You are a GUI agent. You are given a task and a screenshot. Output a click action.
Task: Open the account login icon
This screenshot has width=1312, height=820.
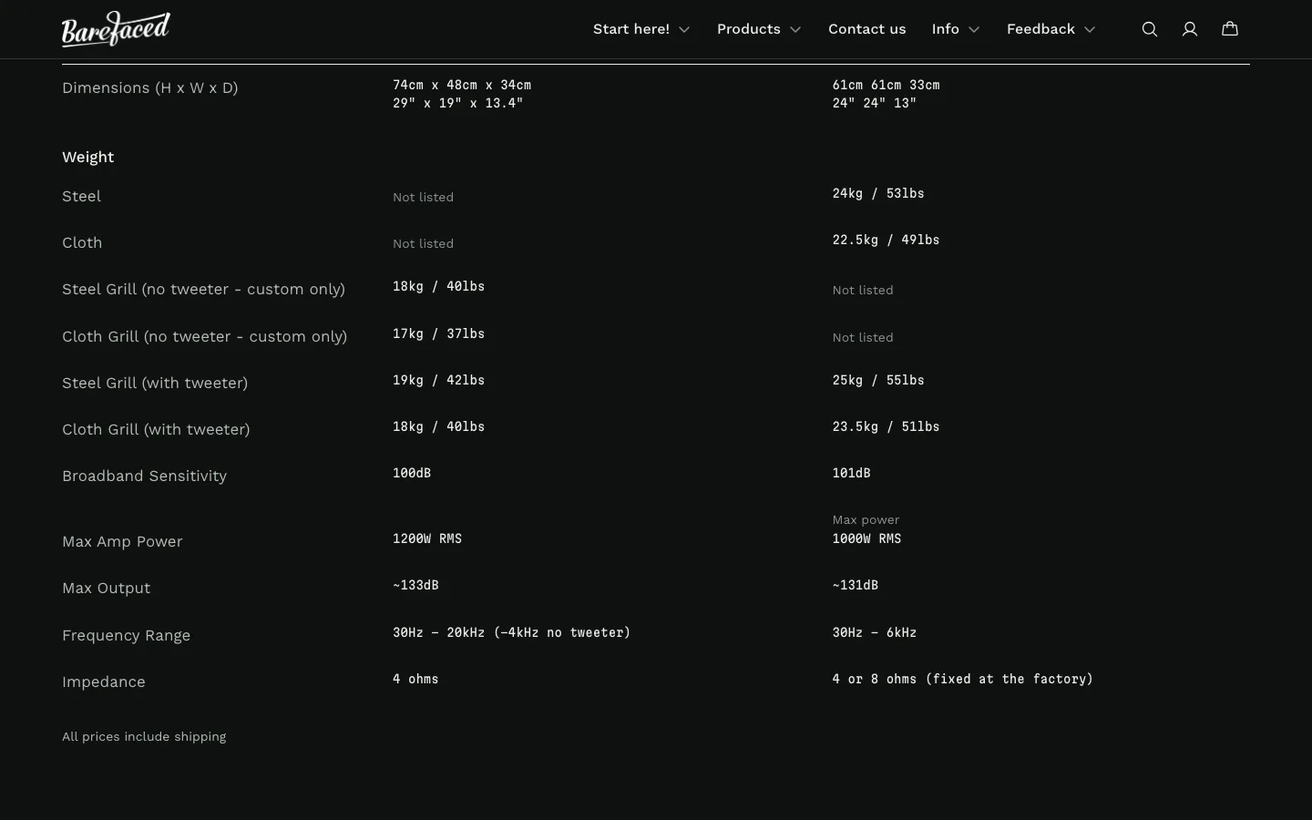click(x=1190, y=29)
